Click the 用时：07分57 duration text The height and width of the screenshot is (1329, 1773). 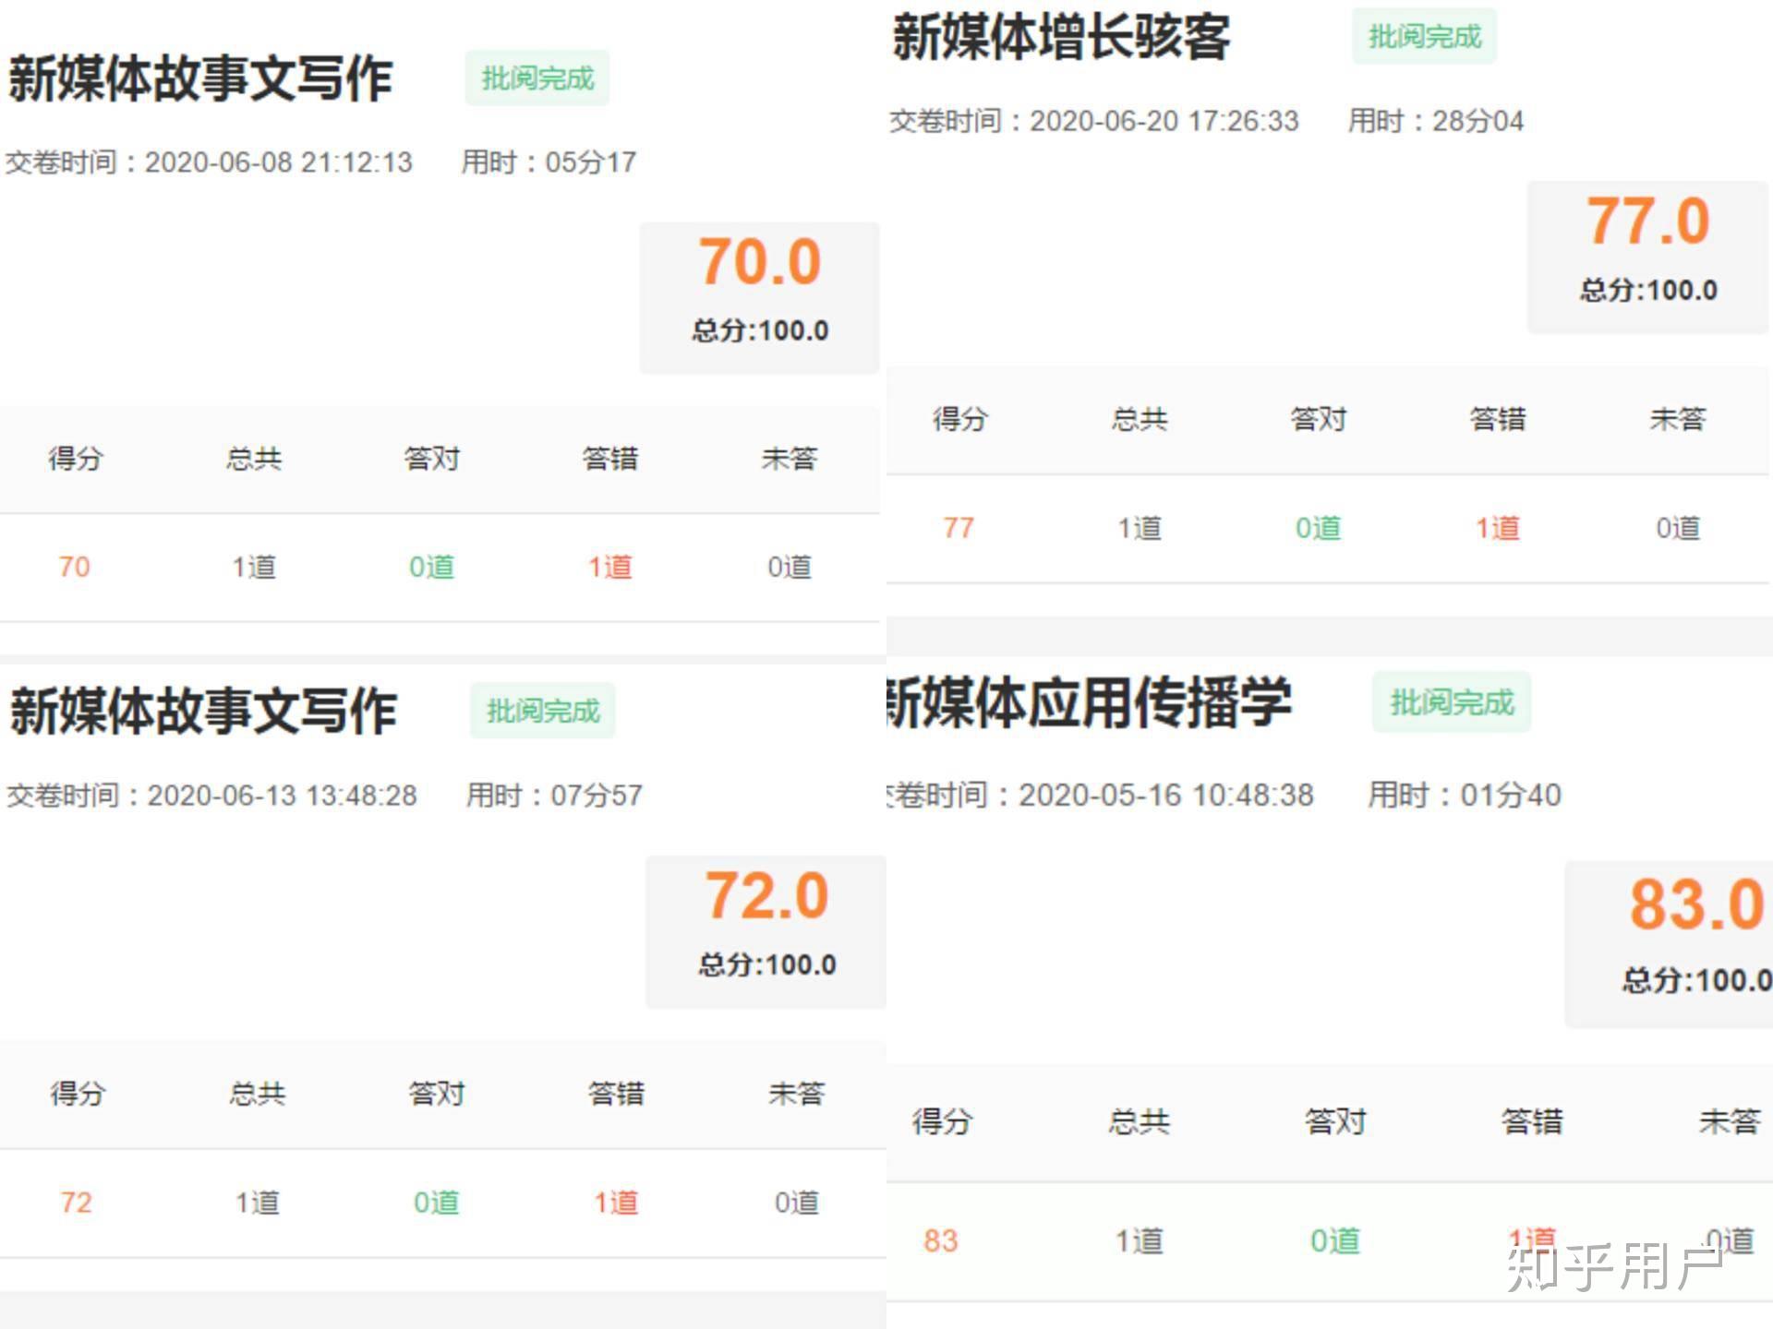553,796
